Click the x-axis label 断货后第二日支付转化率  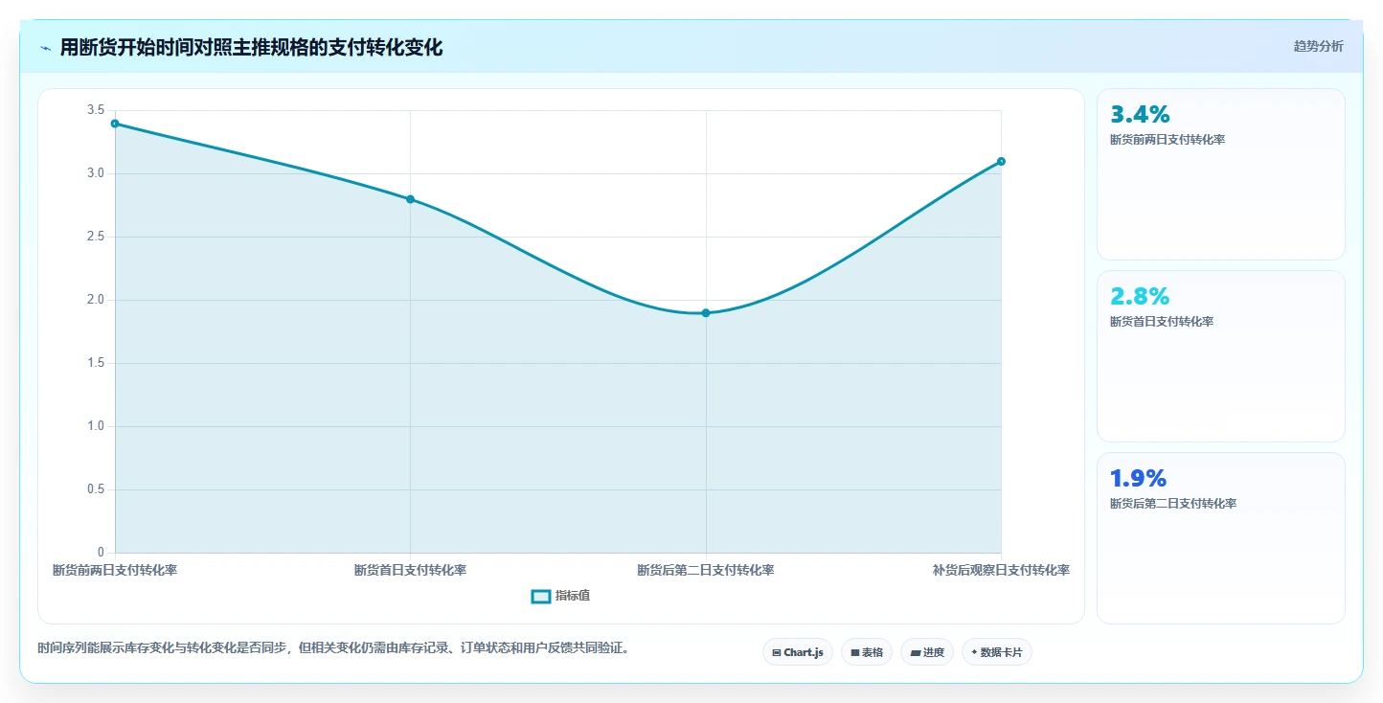pyautogui.click(x=706, y=570)
